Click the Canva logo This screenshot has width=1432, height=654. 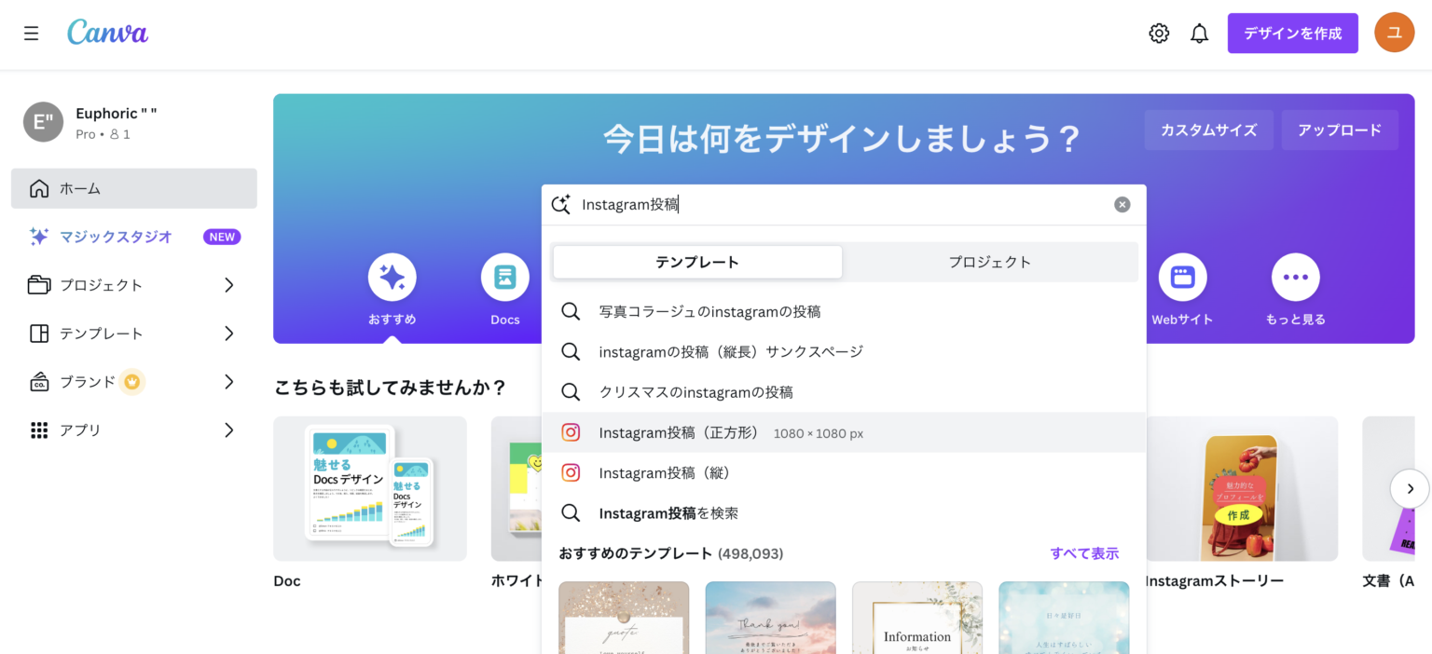click(107, 33)
